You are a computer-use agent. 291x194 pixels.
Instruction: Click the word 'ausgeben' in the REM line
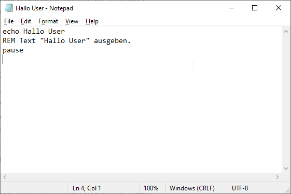pos(110,41)
